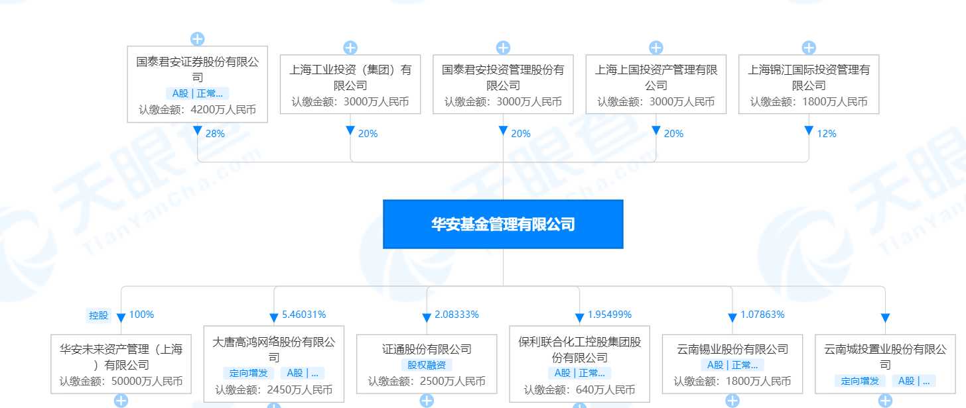Click 28% shareholding percentage
966x408 pixels.
(215, 134)
